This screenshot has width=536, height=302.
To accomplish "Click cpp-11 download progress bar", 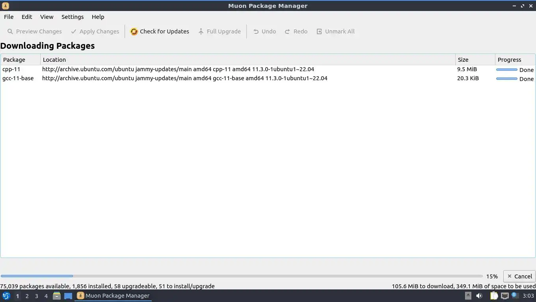I will point(506,70).
